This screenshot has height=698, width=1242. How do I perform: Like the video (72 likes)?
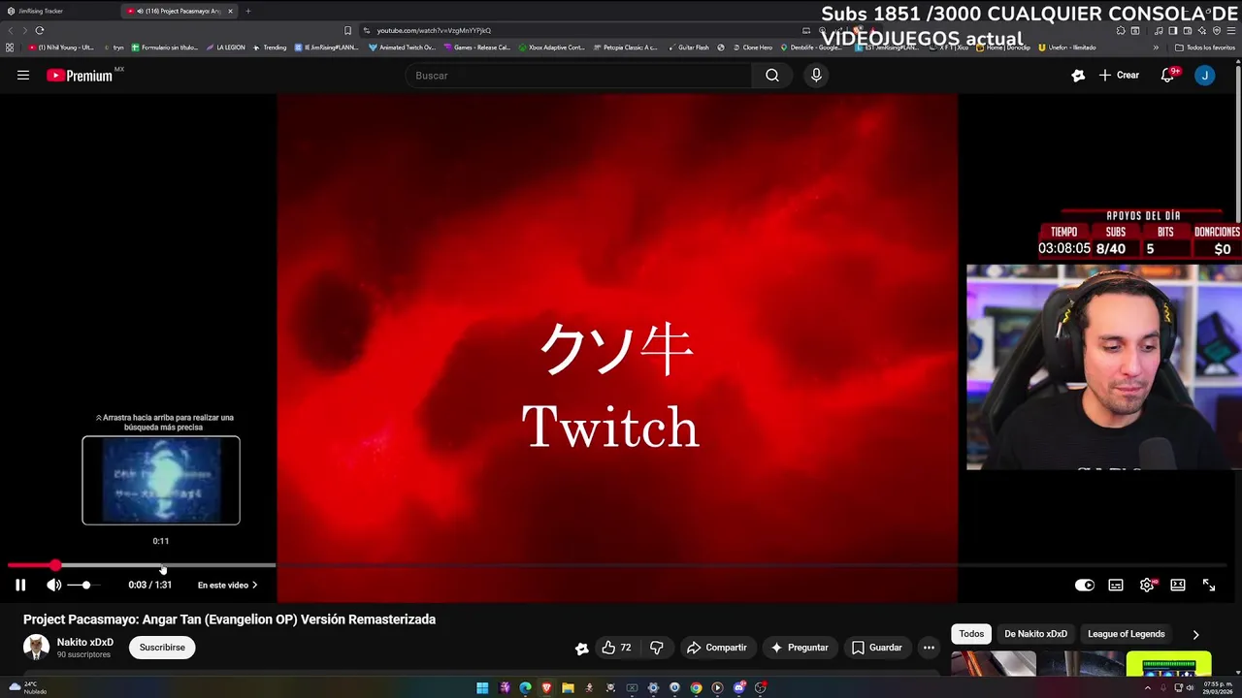pos(616,648)
